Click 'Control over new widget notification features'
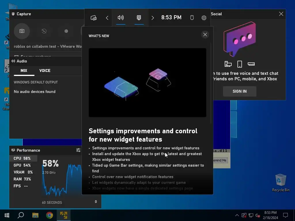This screenshot has width=295, height=221. coord(133,177)
